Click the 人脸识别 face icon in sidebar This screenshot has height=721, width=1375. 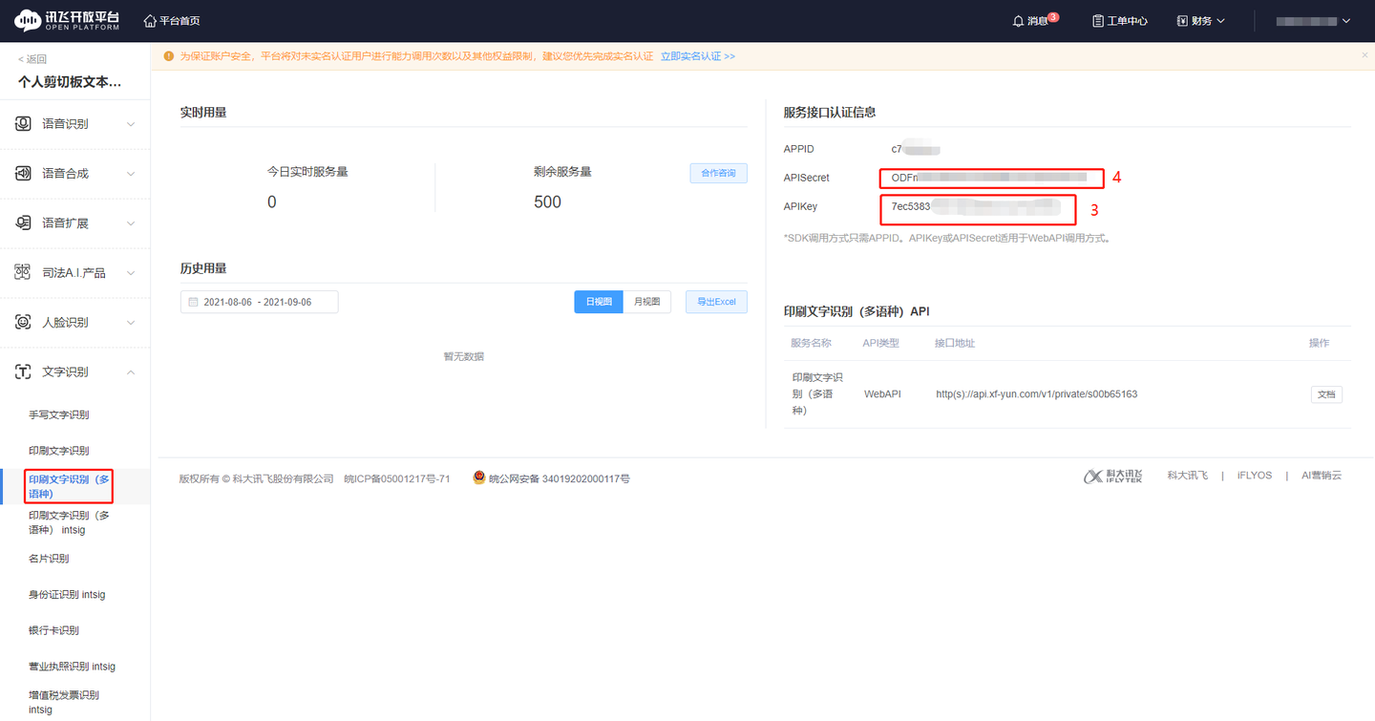[x=21, y=322]
